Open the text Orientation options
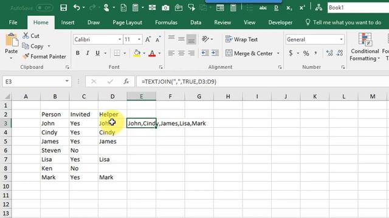389x218 pixels. [207, 39]
